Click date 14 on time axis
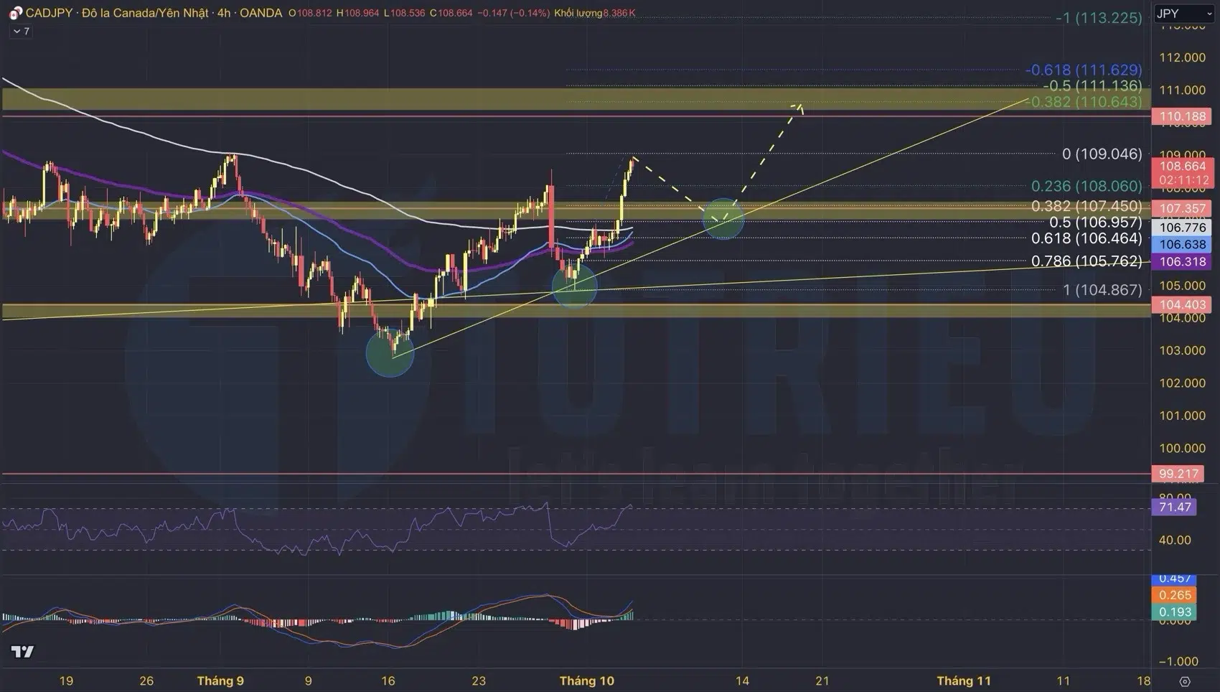Image resolution: width=1220 pixels, height=692 pixels. [742, 681]
